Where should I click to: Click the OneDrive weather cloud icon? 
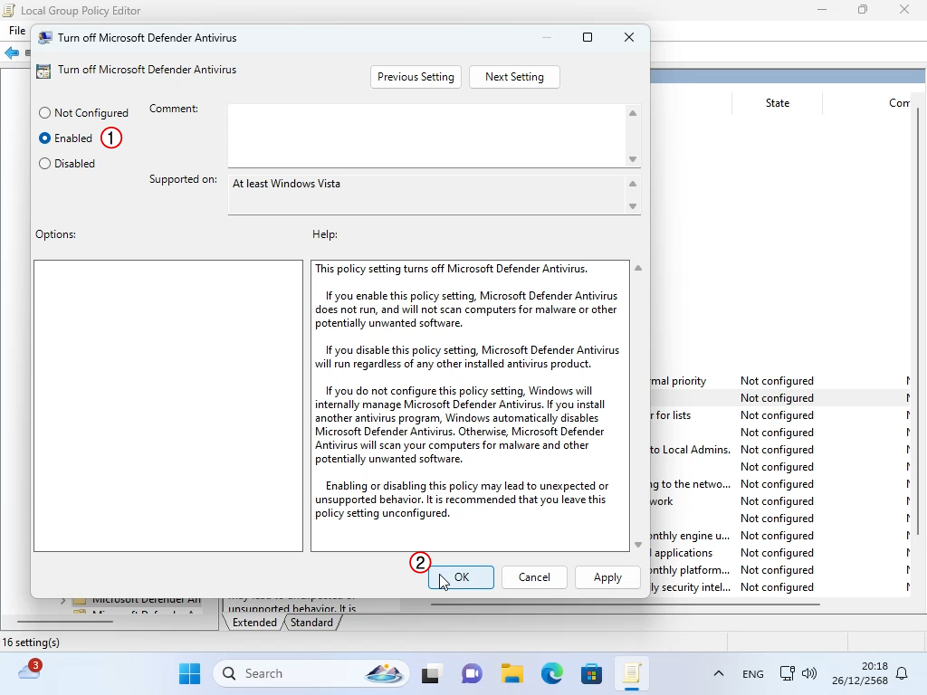(x=29, y=671)
